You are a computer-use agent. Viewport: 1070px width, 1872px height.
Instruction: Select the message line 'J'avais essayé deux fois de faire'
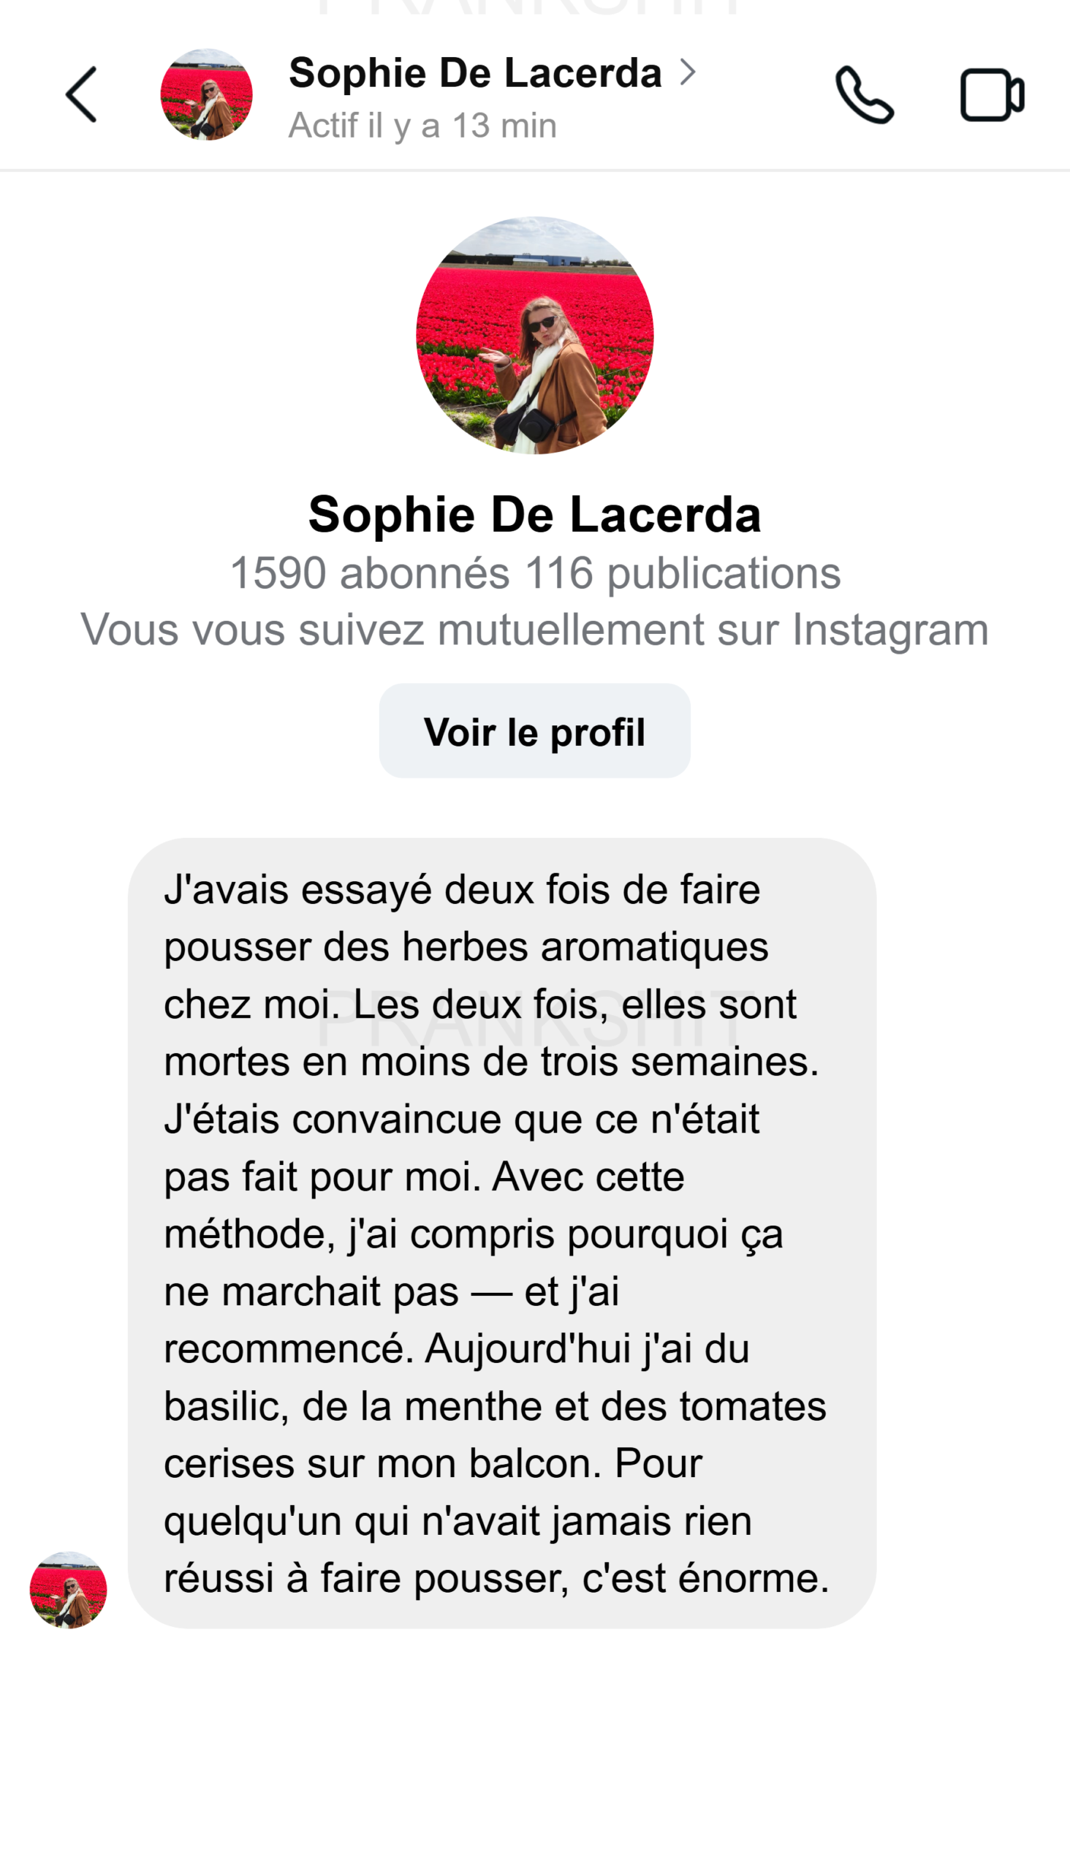462,891
